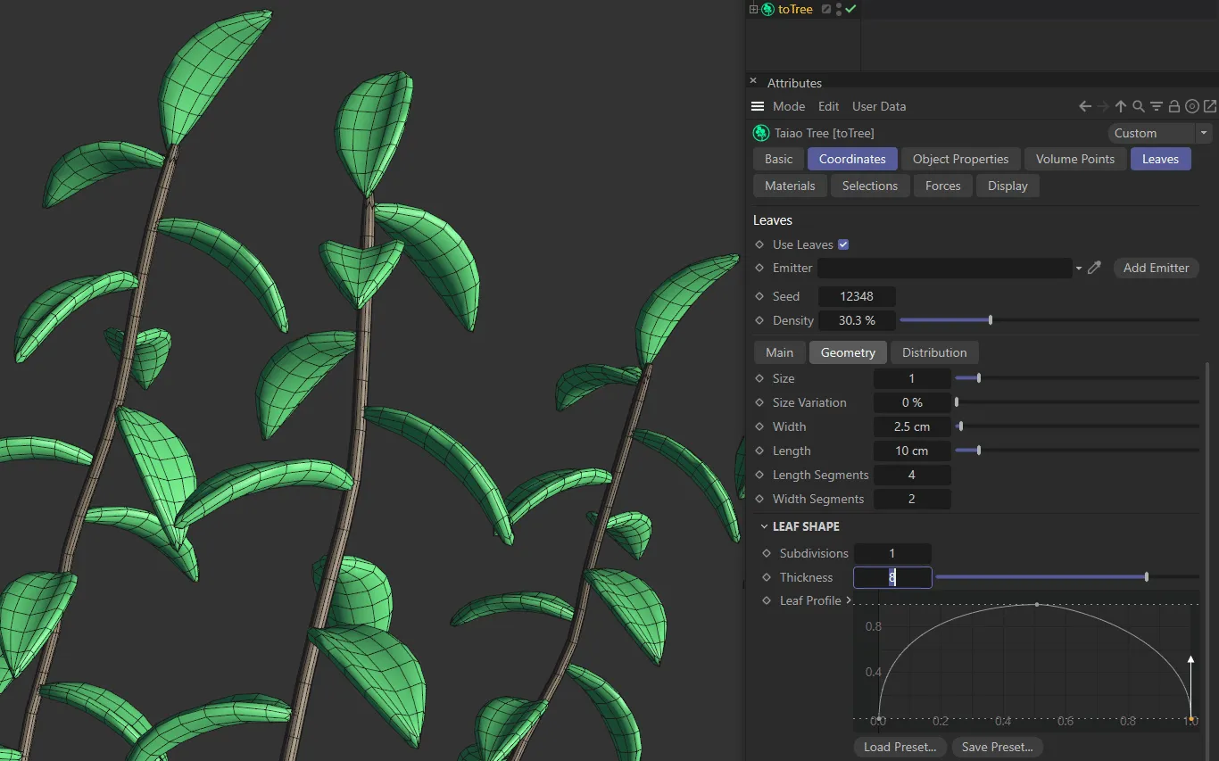This screenshot has height=761, width=1219.
Task: Click the Density slider handle
Action: point(991,320)
